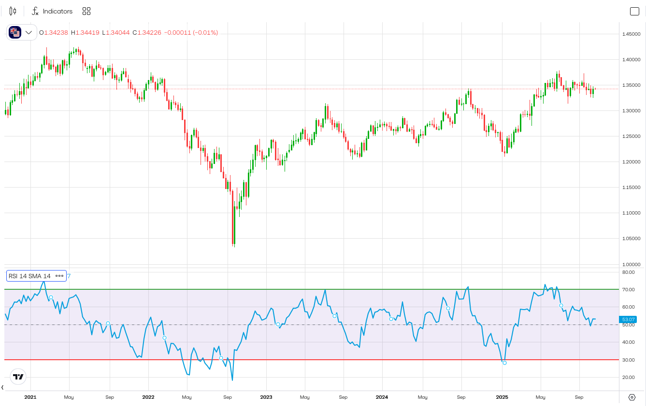Screen dimensions: 646x406
Task: Click the close price C1.34226
Action: 147,33
